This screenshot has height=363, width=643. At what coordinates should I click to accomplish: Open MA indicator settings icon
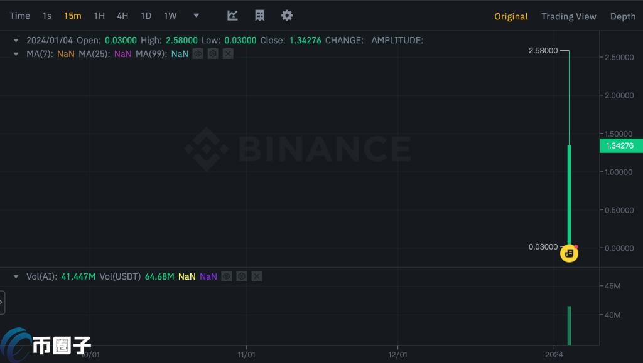click(x=213, y=54)
